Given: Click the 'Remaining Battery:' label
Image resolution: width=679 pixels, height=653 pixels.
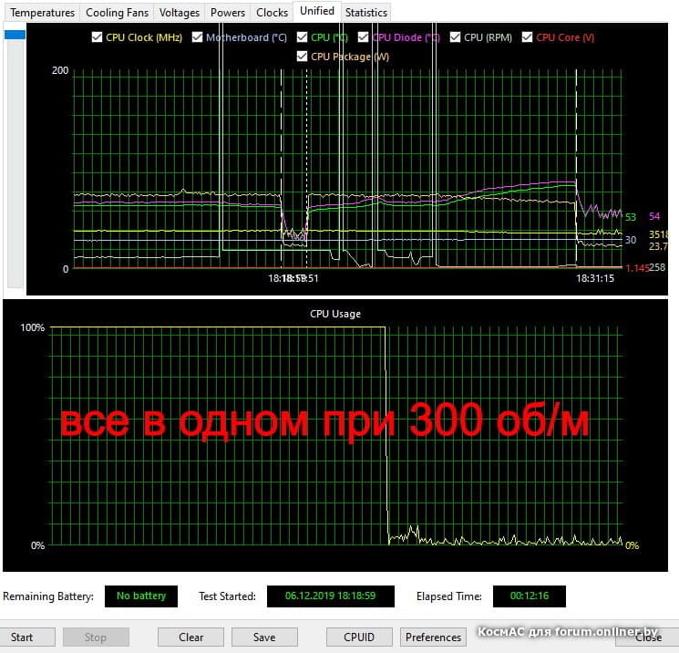Looking at the screenshot, I should click(48, 596).
